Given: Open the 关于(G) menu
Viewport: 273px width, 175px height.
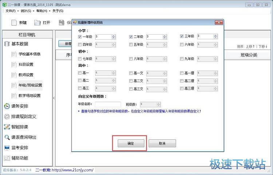Looking at the screenshot, I should click(58, 11).
